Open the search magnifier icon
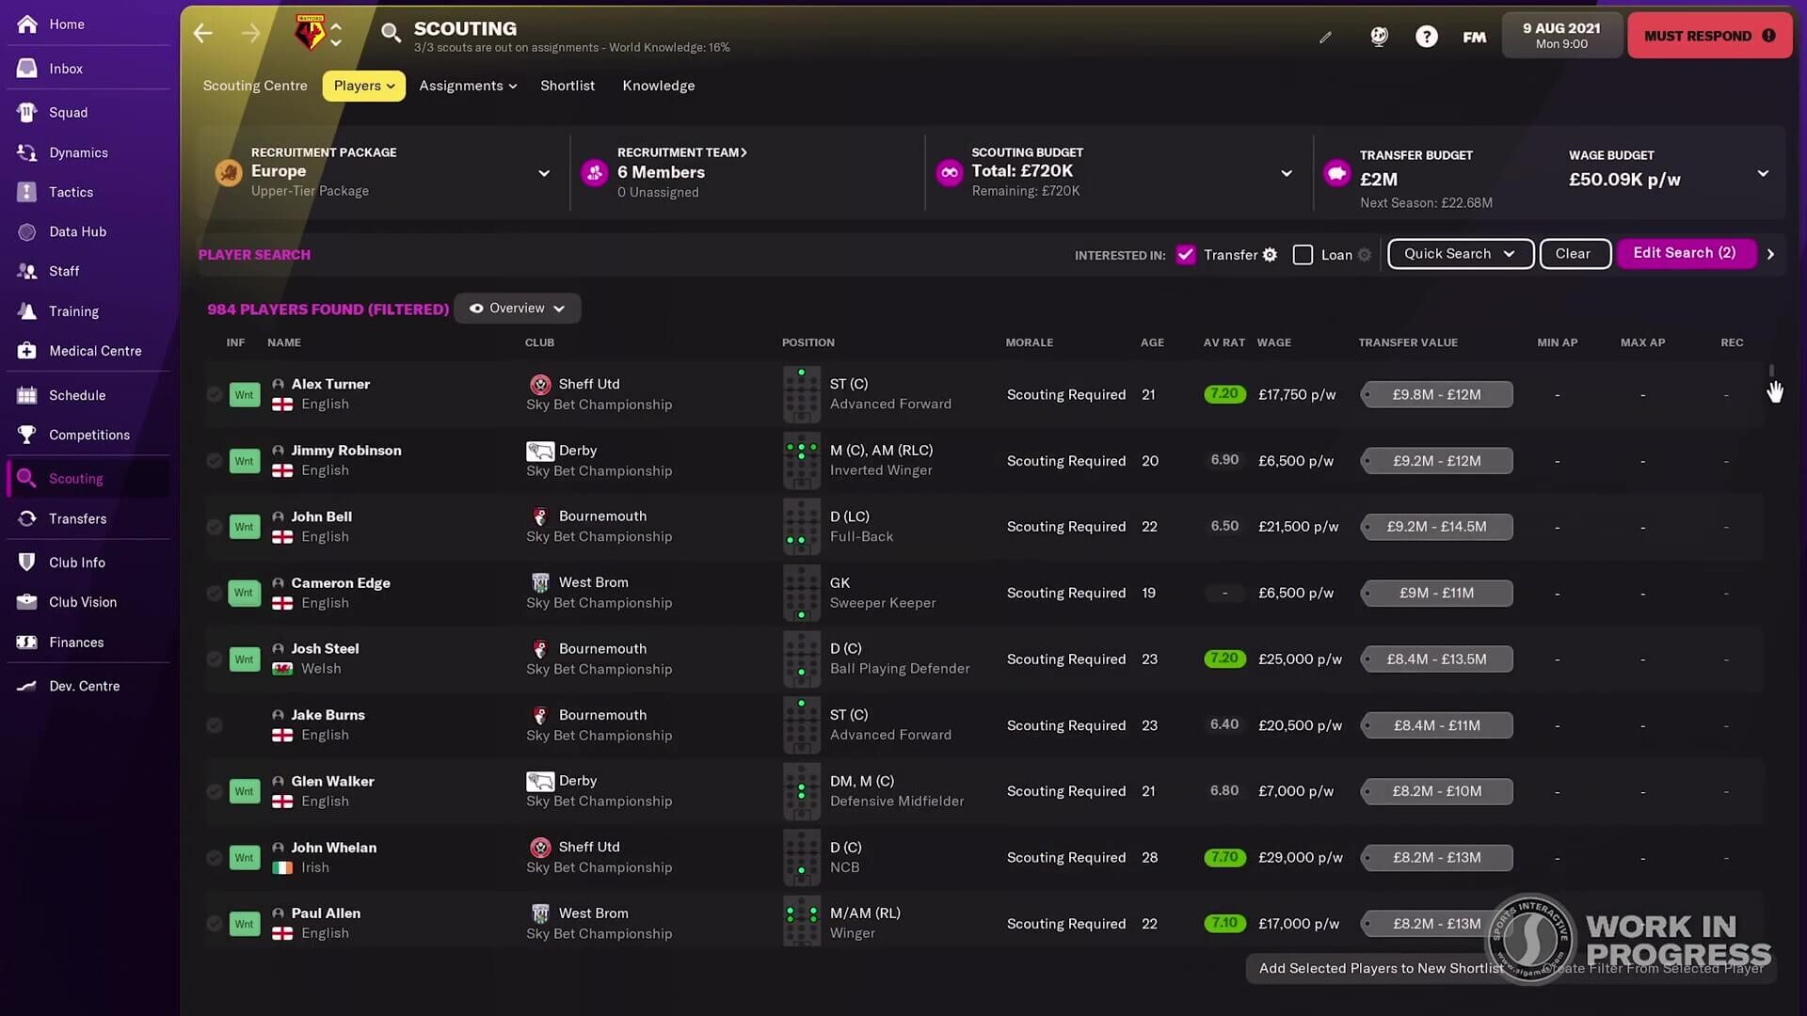Viewport: 1807px width, 1016px height. (390, 34)
